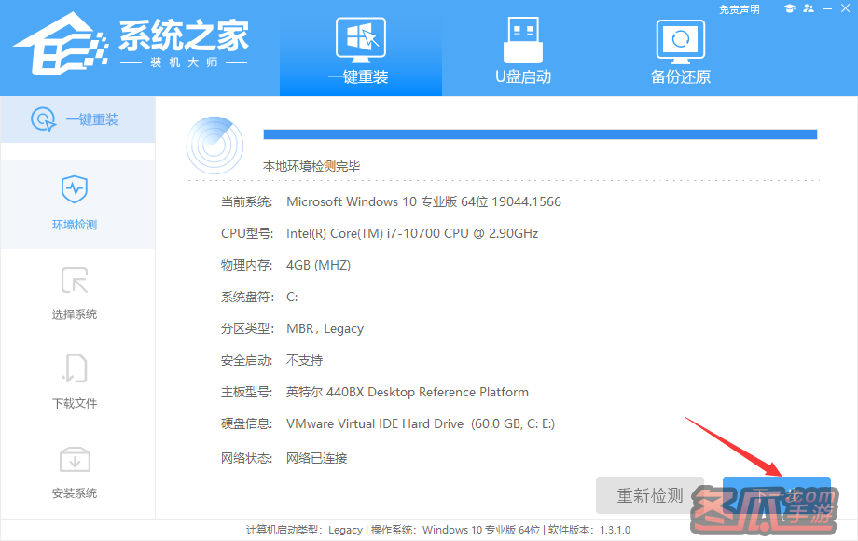Go to the 下载文件 step
This screenshot has width=858, height=541.
click(x=75, y=382)
